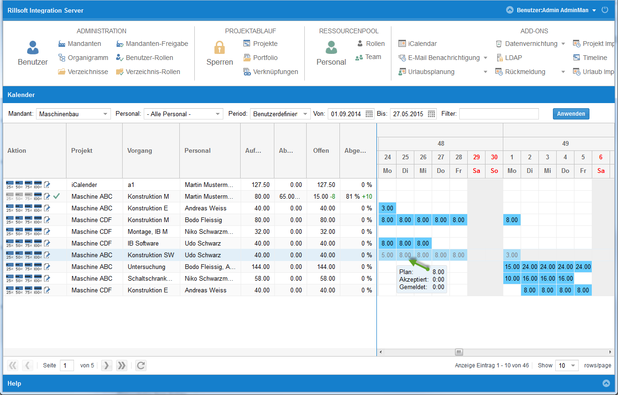Screen dimensions: 618x395
Task: Click green checkmark in Konstruktion M row
Action: click(57, 196)
